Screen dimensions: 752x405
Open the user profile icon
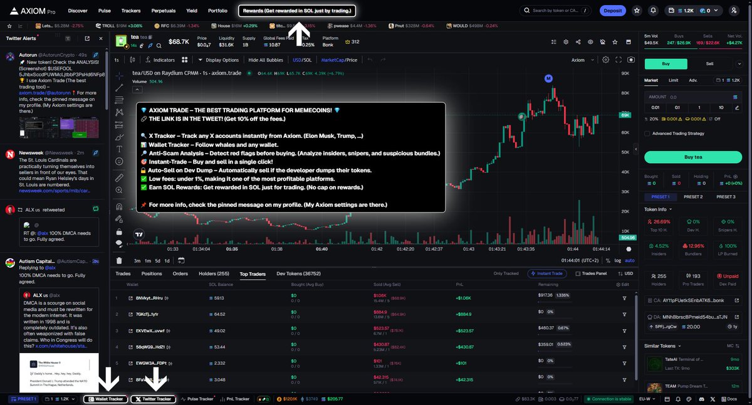tap(734, 11)
